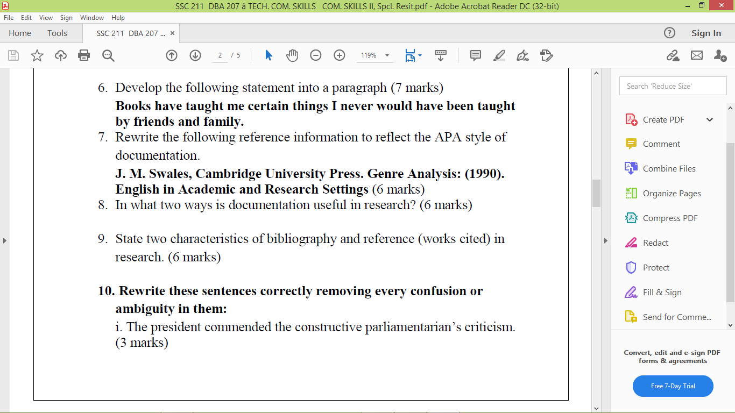This screenshot has height=413, width=735.
Task: Click inside the Search 'Reduce Size' field
Action: [x=673, y=86]
